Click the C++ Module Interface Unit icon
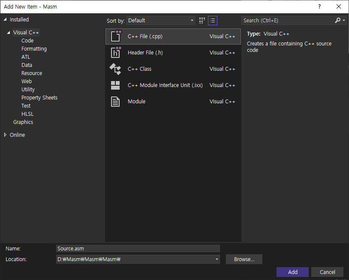This screenshot has width=349, height=280. 115,85
